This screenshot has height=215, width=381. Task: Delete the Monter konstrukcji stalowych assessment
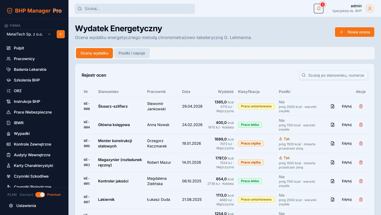361,143
